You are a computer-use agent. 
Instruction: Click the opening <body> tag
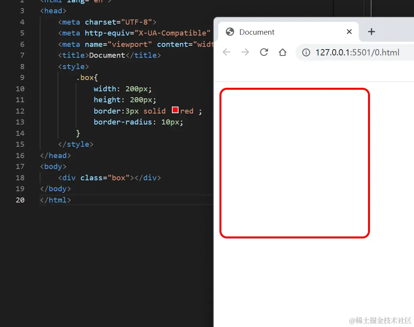(x=53, y=167)
